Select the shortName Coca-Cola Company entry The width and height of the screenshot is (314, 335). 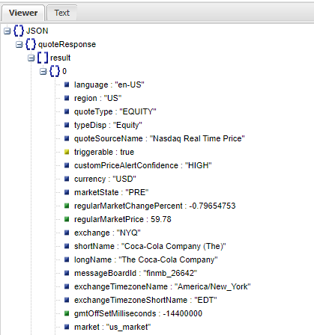point(150,246)
